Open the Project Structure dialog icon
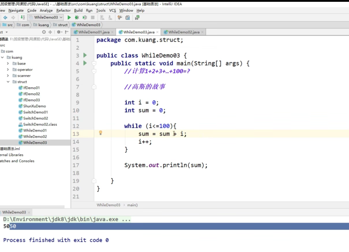 tap(128, 17)
